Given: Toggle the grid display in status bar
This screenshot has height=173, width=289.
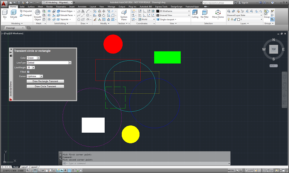Looking at the screenshot, I should [35, 171].
